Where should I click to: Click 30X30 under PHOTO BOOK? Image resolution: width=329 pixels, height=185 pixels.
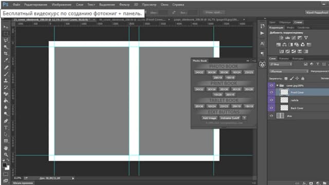pos(211,72)
